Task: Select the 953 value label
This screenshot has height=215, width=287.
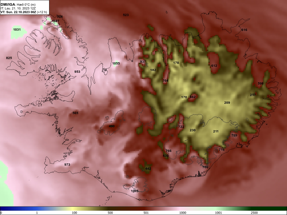Action: pyautogui.click(x=77, y=72)
